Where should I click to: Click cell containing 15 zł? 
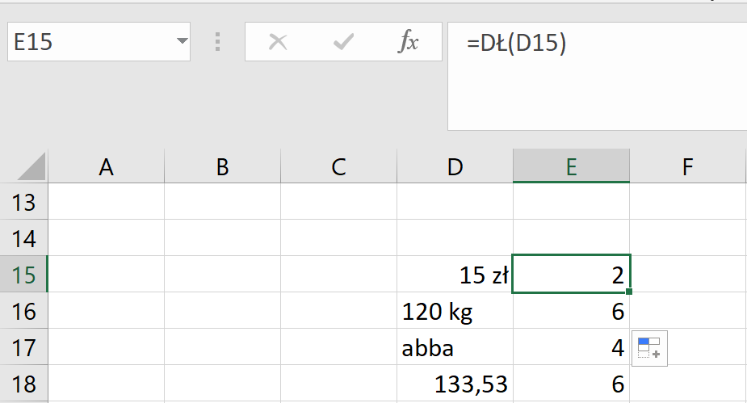[x=455, y=275]
